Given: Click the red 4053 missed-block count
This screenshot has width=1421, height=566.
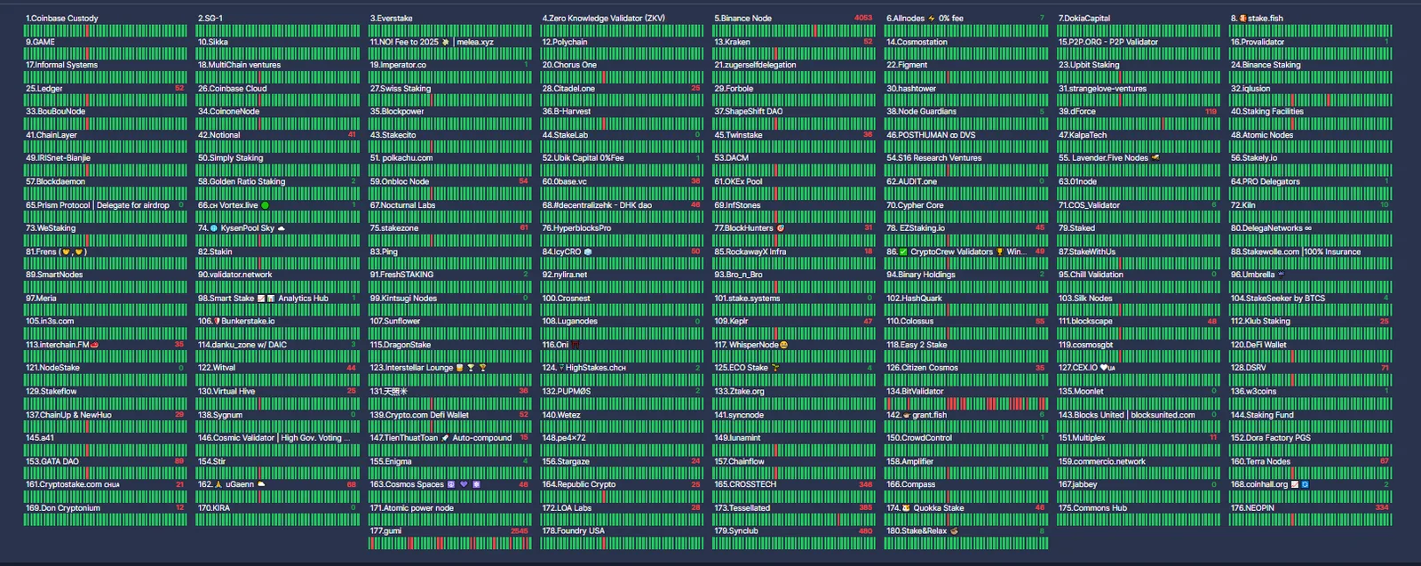Looking at the screenshot, I should 863,18.
